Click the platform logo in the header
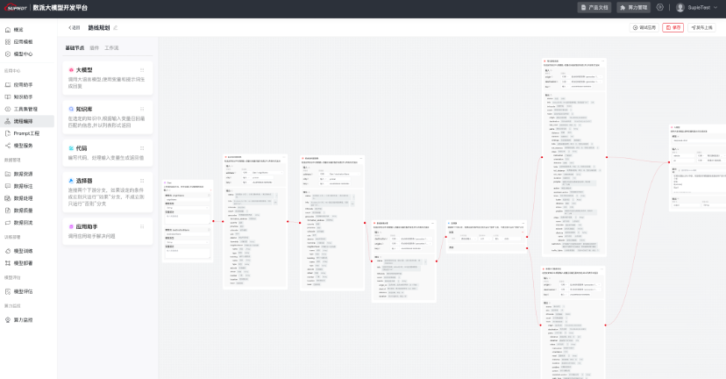The image size is (726, 379). click(x=16, y=7)
